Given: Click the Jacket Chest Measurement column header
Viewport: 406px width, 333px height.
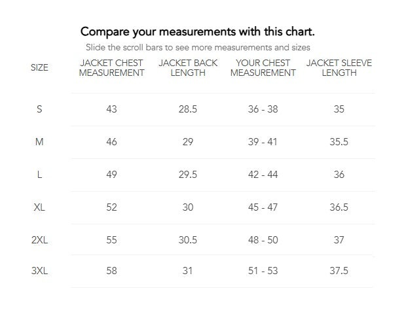Looking at the screenshot, I should (x=111, y=68).
